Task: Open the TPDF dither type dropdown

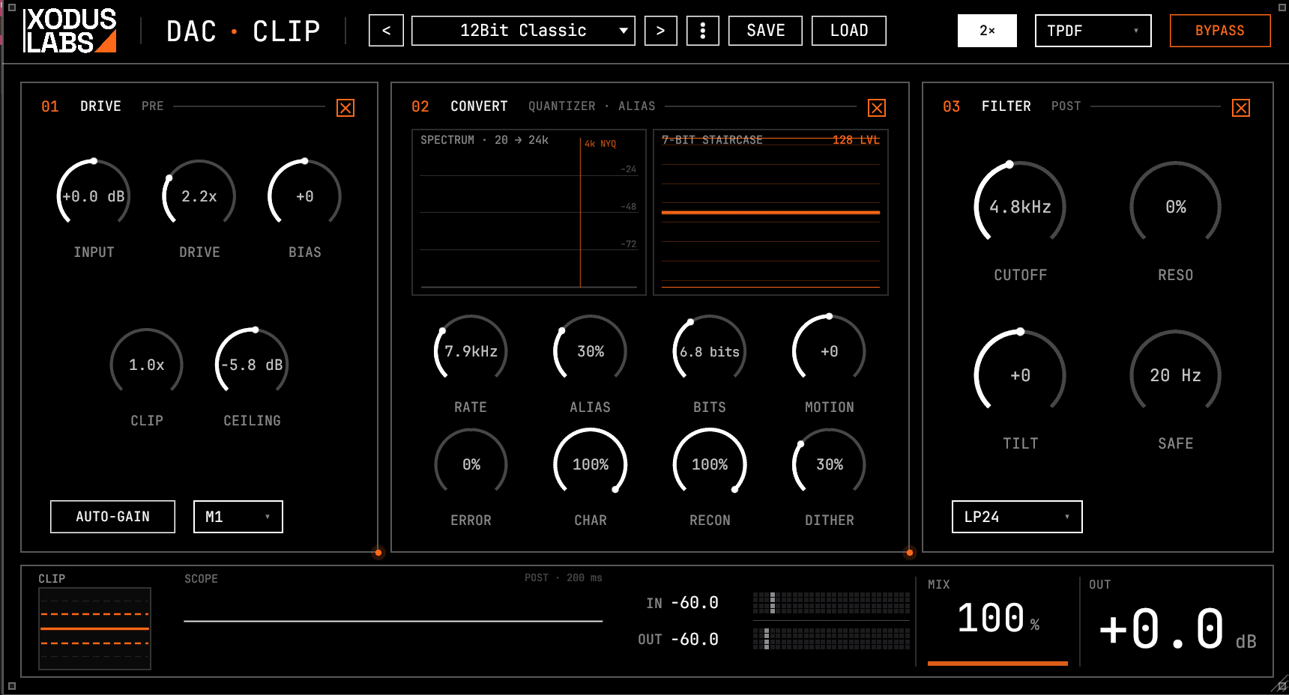Action: pos(1093,31)
